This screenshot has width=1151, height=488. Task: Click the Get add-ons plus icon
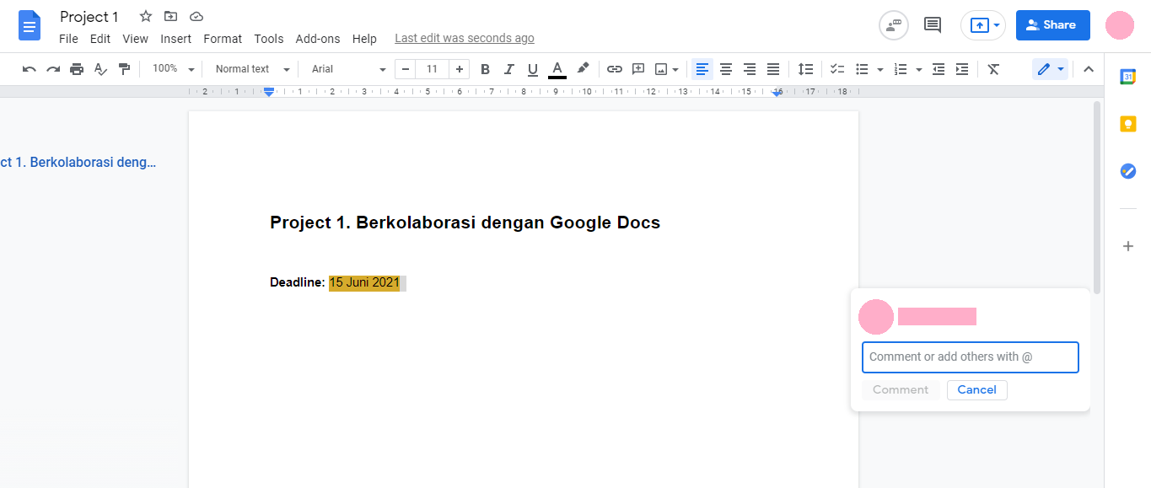[x=1127, y=246]
